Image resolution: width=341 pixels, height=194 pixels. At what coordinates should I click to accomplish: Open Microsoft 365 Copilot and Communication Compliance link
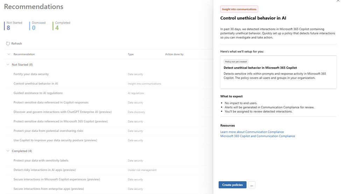[257, 136]
